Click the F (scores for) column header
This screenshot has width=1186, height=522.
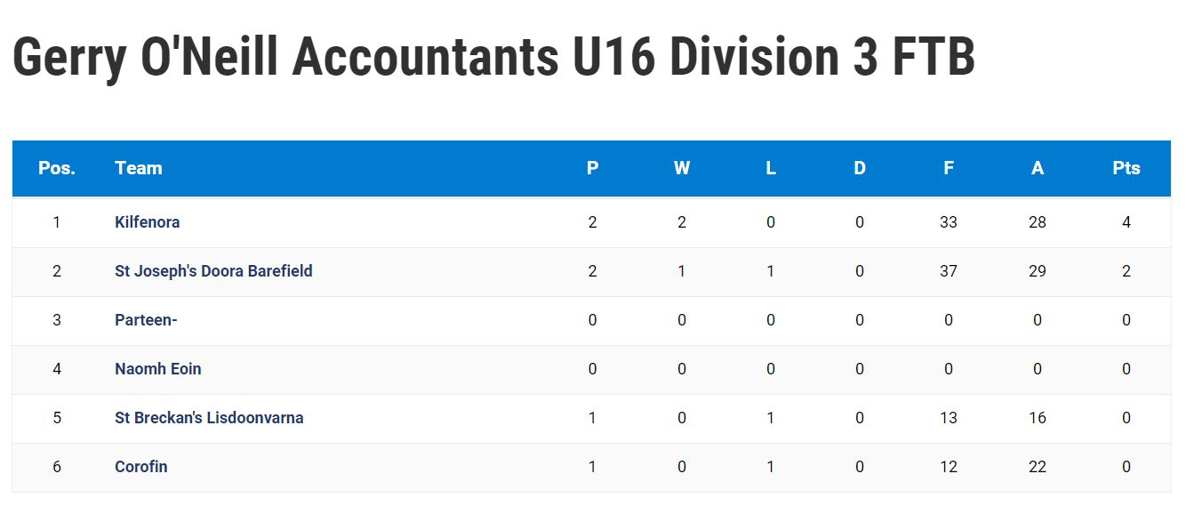(x=949, y=168)
